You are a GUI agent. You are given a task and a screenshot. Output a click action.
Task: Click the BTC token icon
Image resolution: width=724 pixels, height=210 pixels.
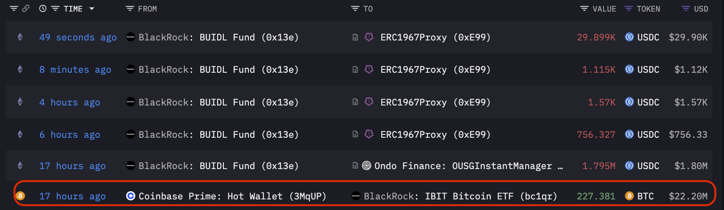(629, 196)
